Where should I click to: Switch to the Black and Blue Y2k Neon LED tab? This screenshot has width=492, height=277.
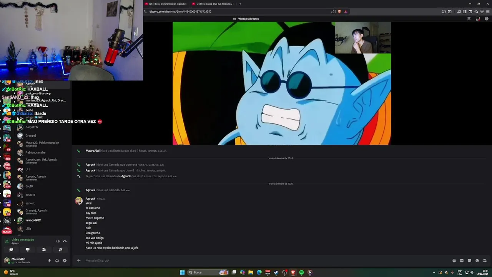click(x=213, y=4)
